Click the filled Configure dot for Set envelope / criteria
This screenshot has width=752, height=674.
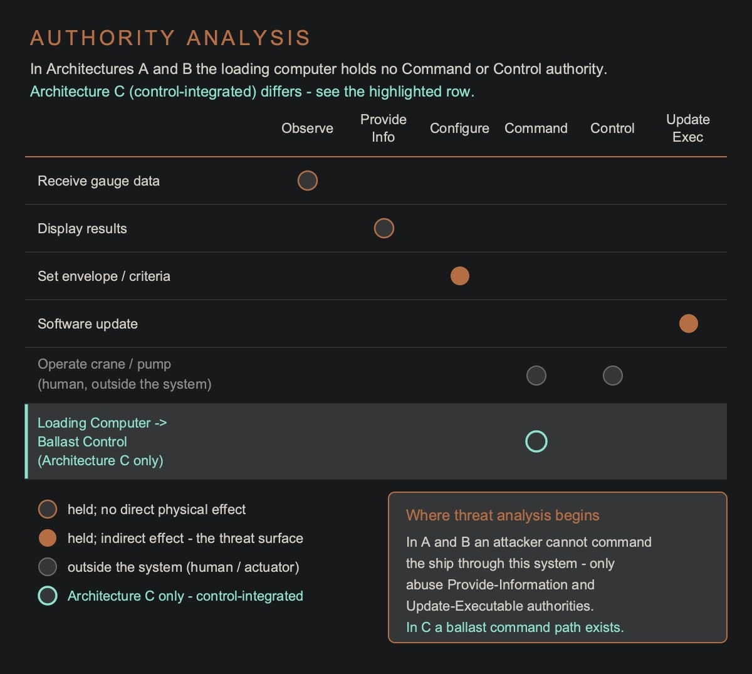459,276
